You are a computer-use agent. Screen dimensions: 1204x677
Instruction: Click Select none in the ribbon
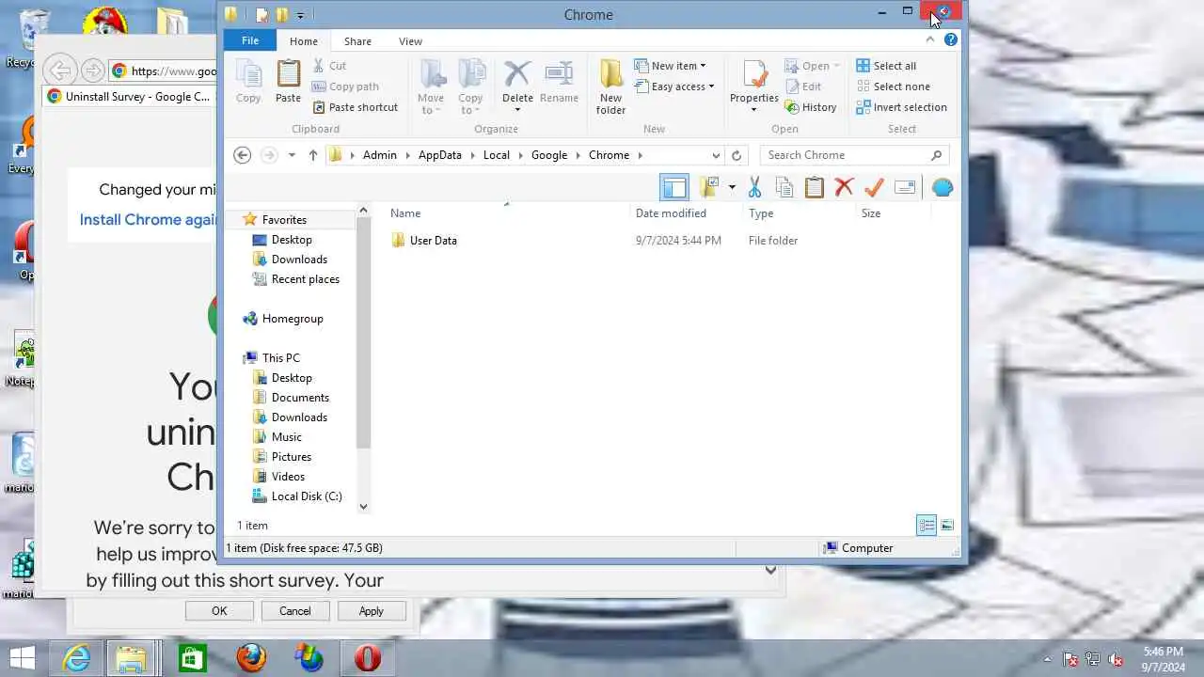point(893,87)
